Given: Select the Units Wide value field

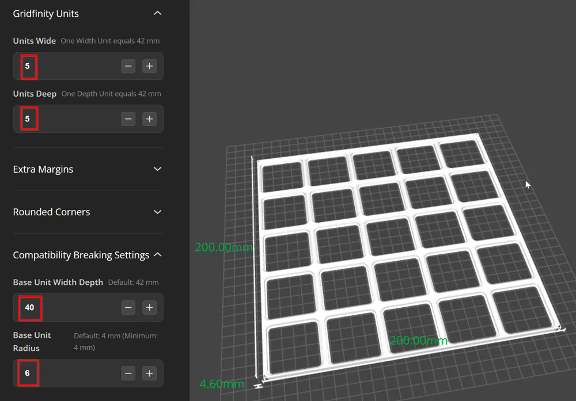Looking at the screenshot, I should pos(28,66).
